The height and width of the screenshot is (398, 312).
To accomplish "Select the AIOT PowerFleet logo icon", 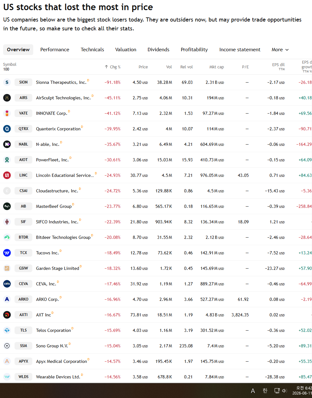I will tap(7, 160).
